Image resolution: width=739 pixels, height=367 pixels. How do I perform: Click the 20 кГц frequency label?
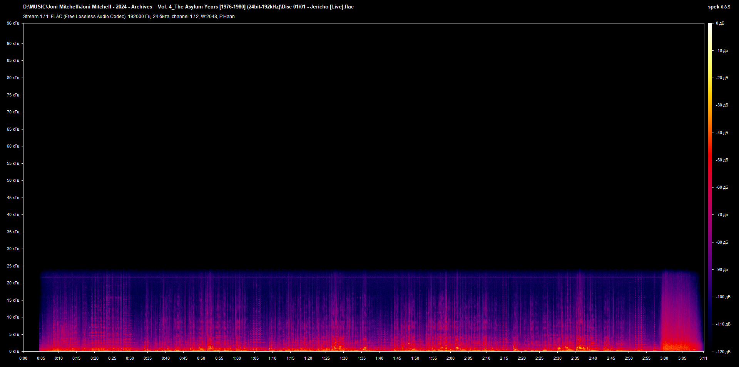[x=13, y=282]
